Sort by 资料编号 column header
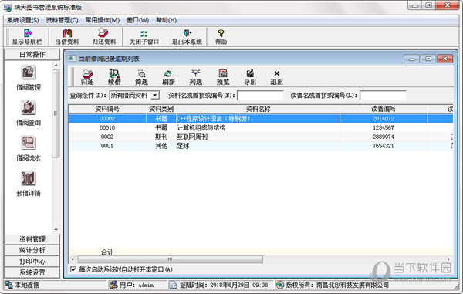Viewport: 463px width, 294px height. pyautogui.click(x=107, y=109)
